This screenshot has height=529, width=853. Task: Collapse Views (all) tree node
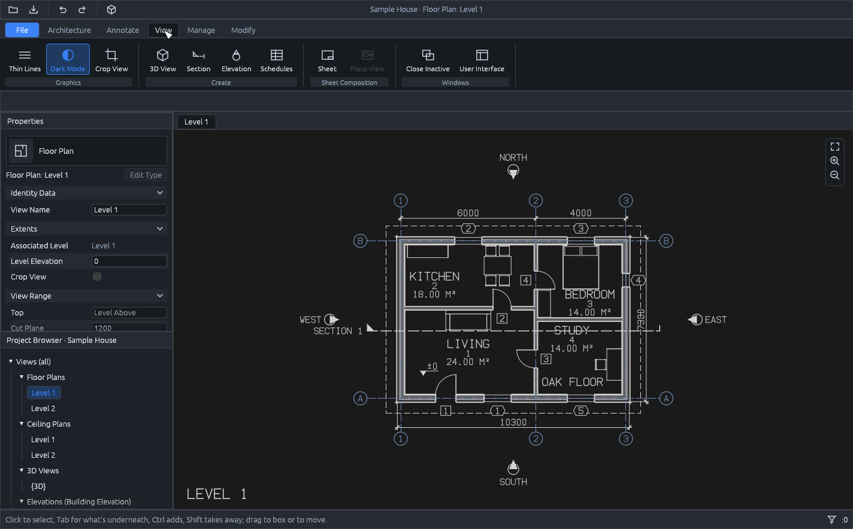tap(11, 361)
